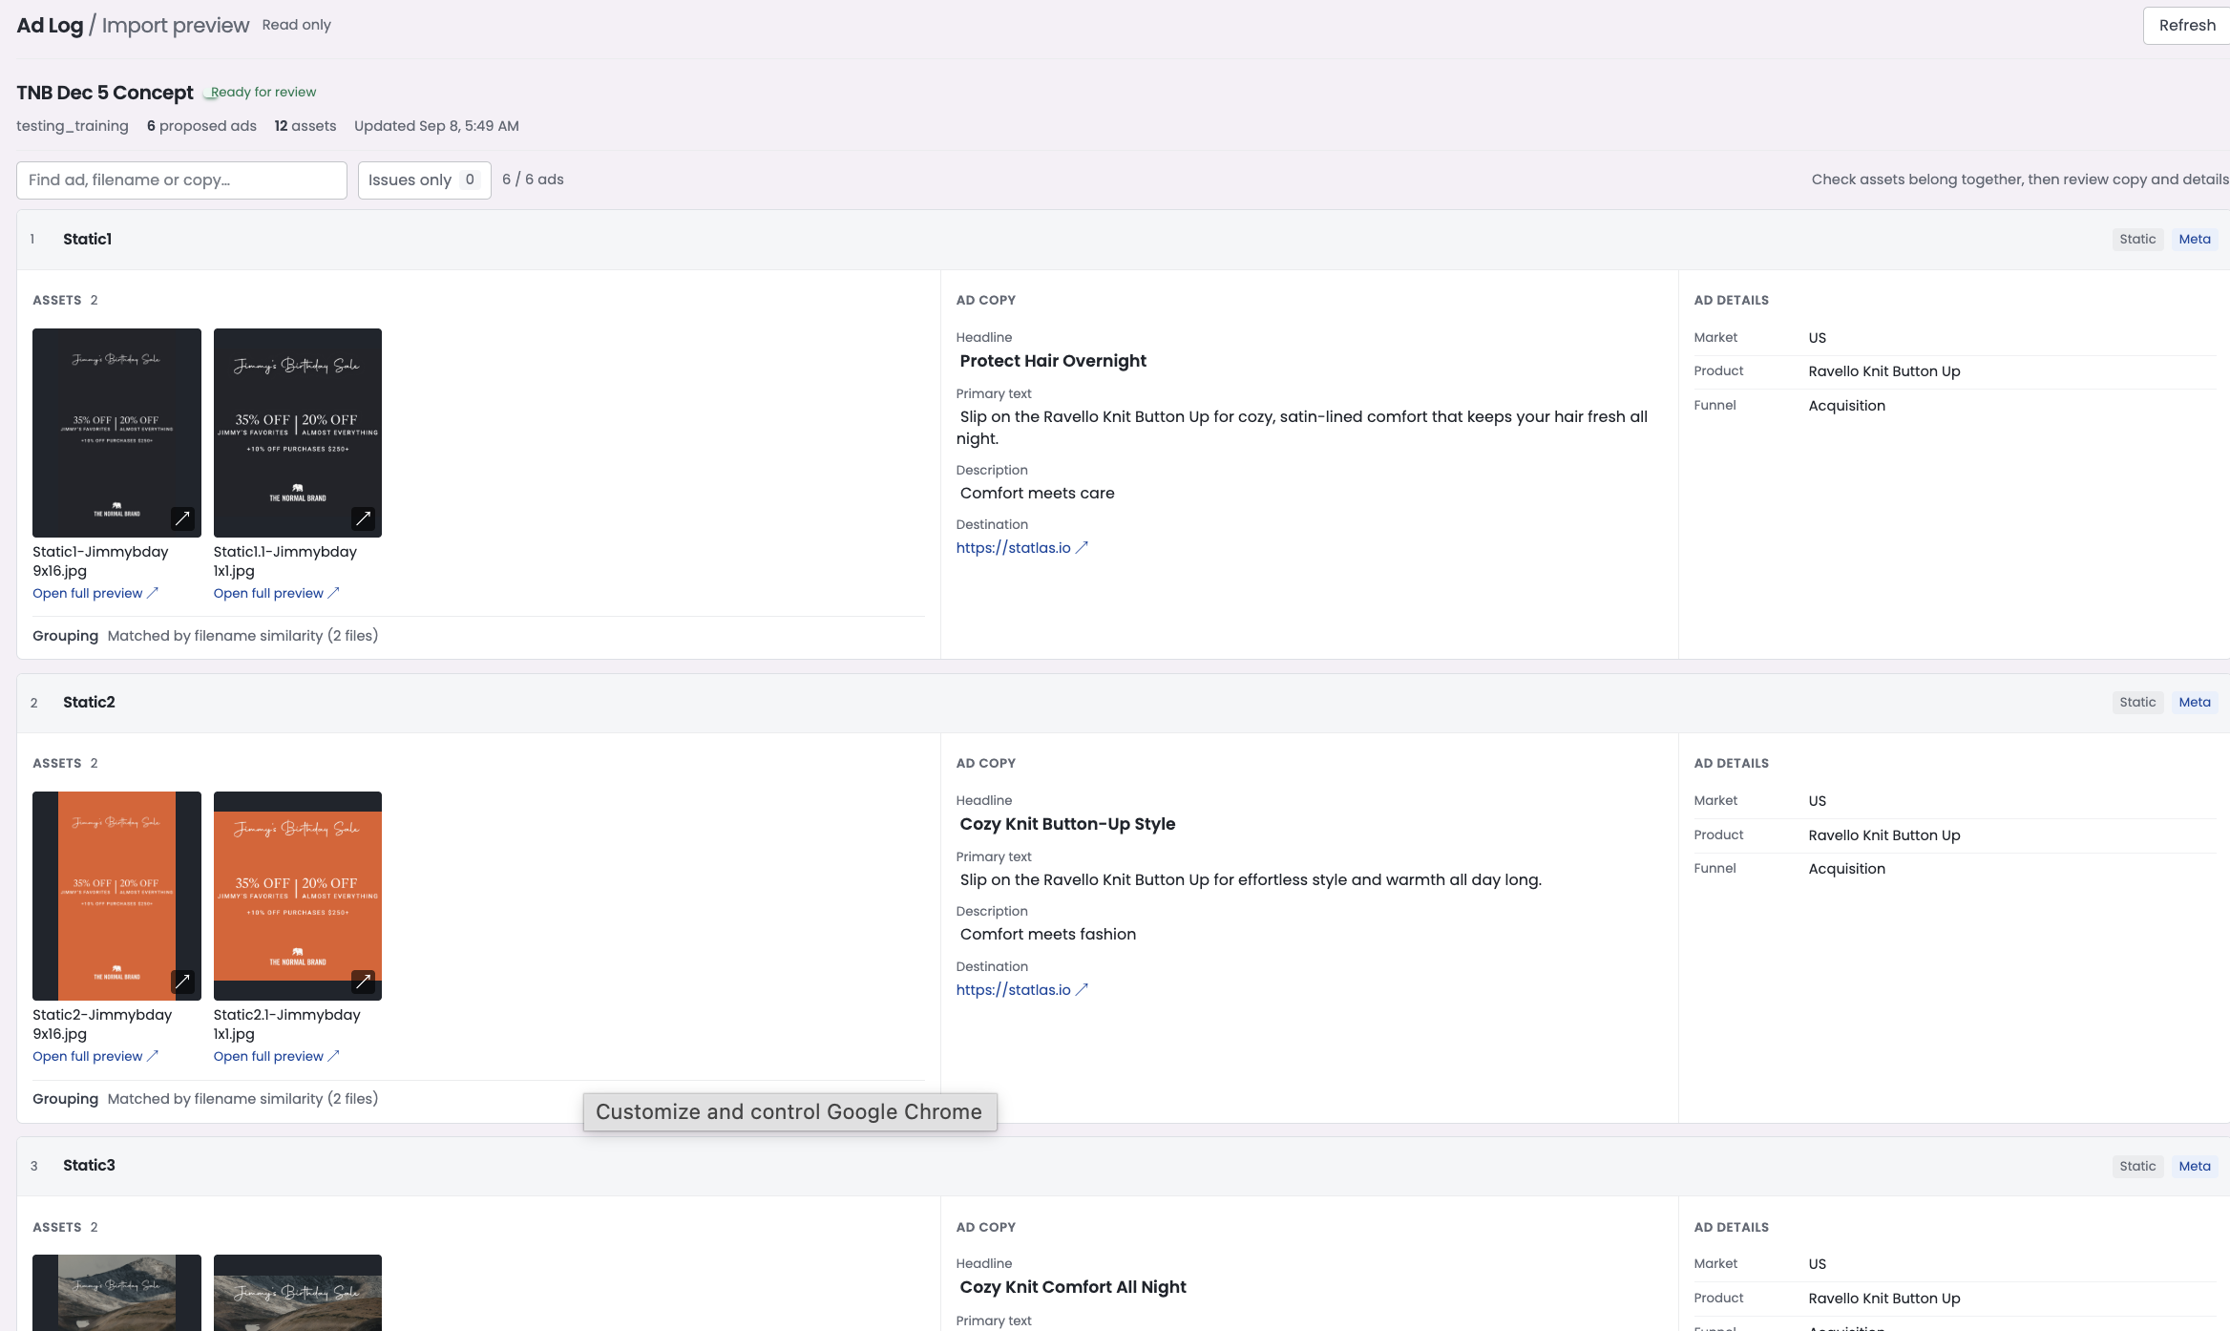This screenshot has height=1331, width=2230.
Task: Click the TNB Dec 5 Concept title
Action: point(105,93)
